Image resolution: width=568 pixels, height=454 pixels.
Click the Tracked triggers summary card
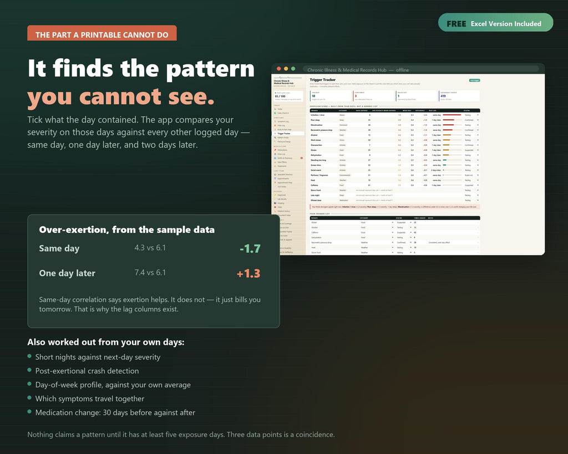coord(331,96)
